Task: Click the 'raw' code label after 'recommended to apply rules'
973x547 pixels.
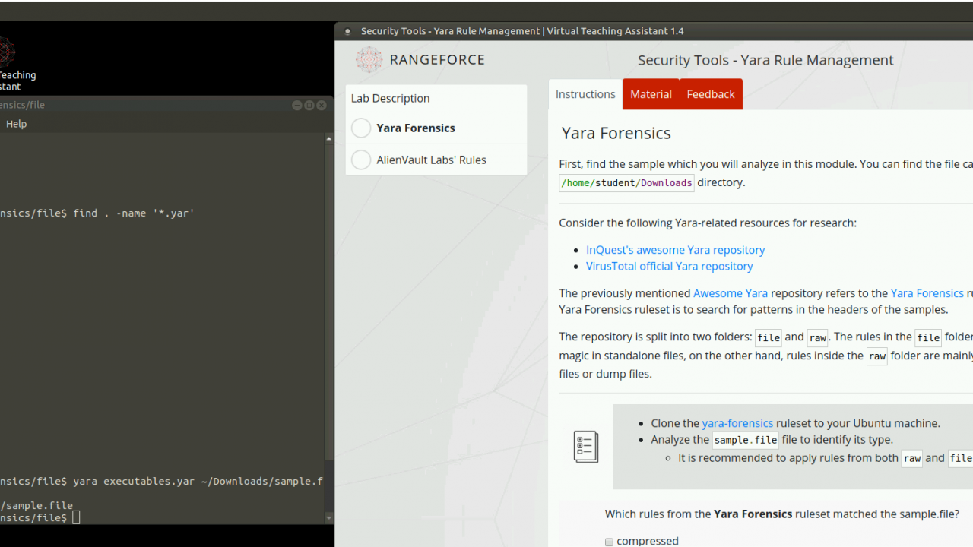Action: [912, 458]
